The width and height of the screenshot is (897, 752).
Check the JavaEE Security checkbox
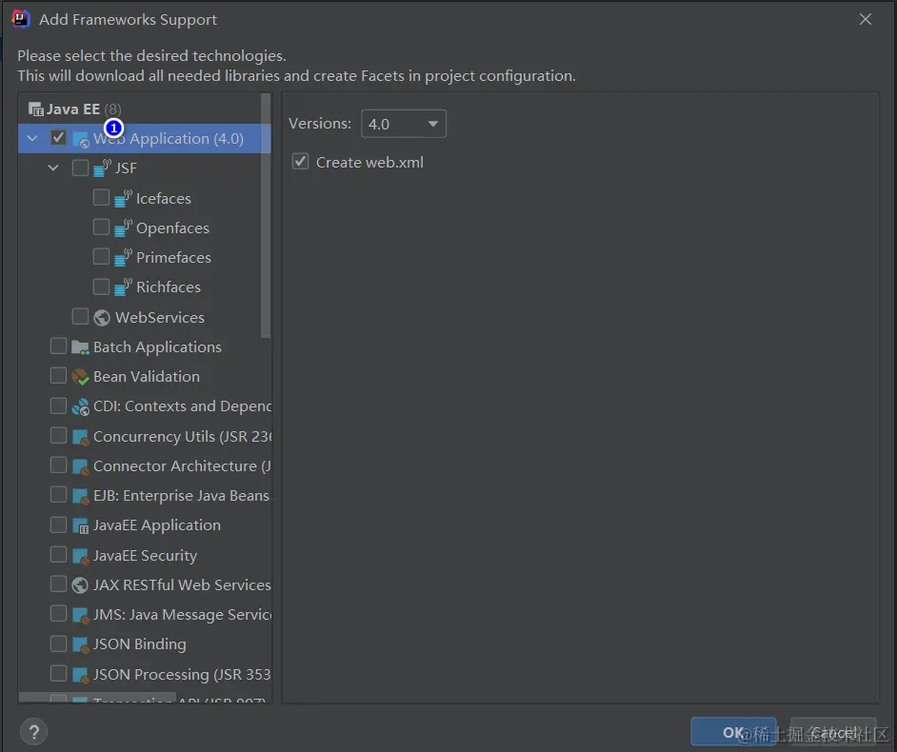click(x=58, y=555)
